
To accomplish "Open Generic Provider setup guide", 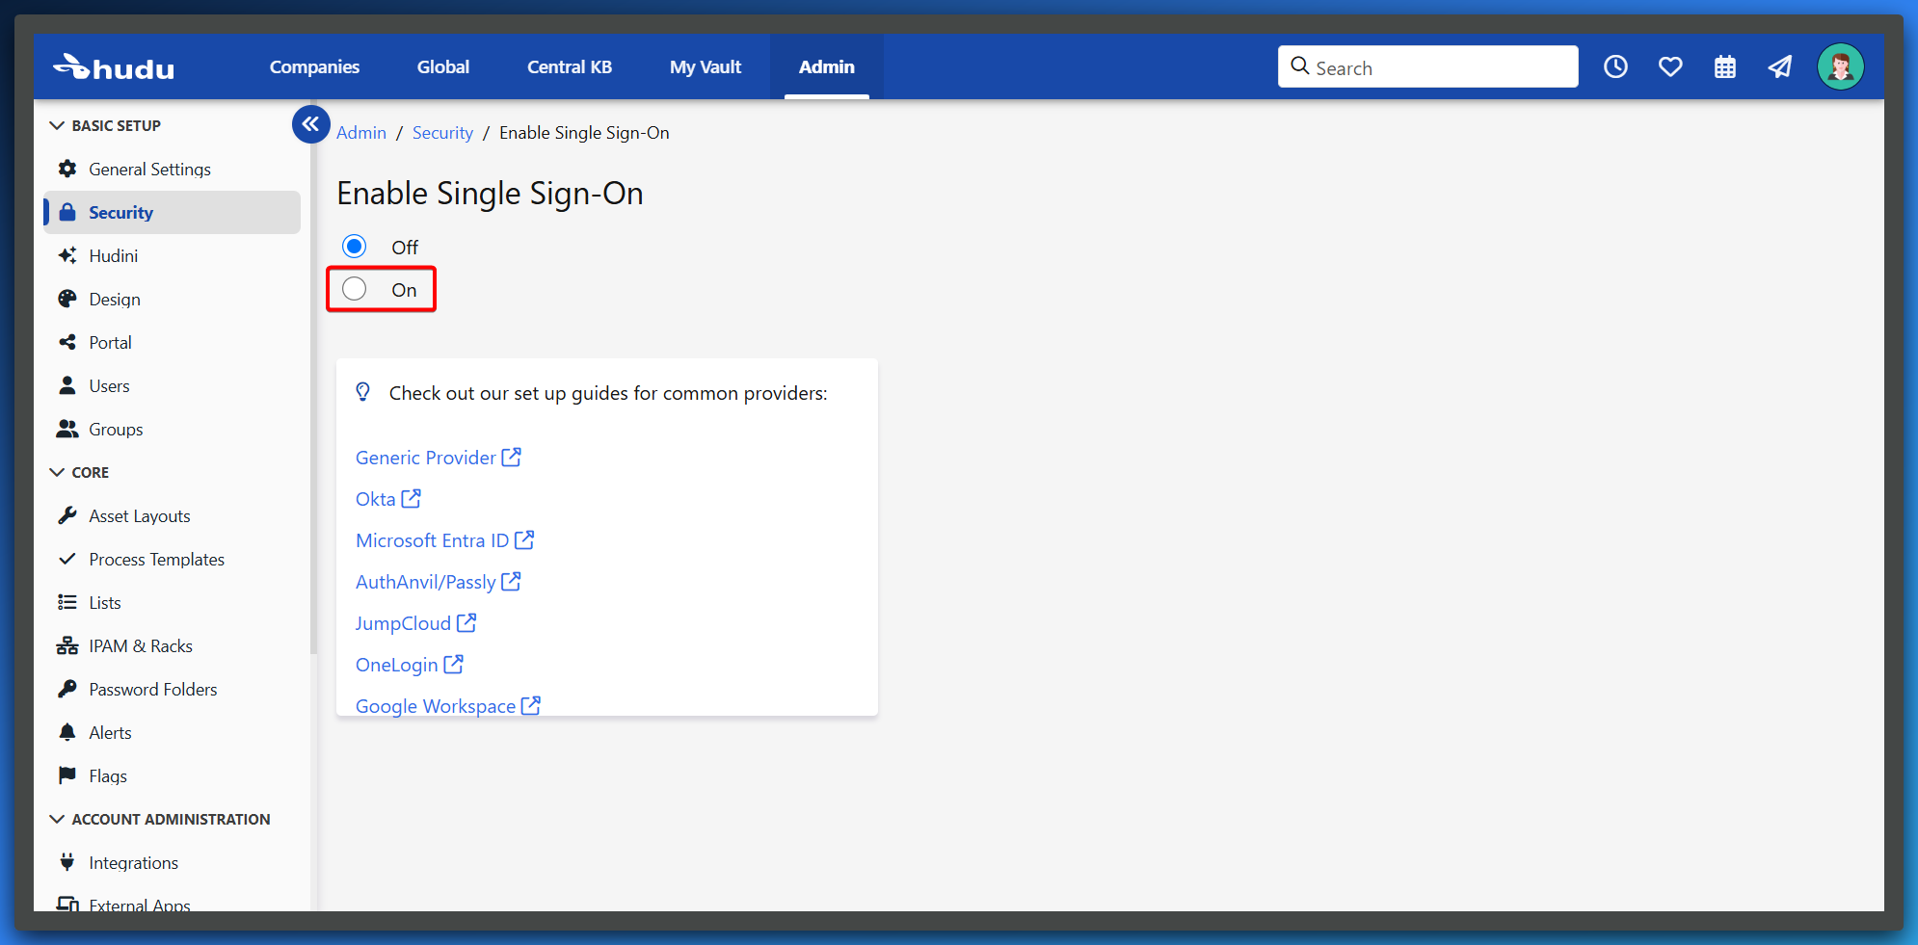I will click(x=439, y=458).
